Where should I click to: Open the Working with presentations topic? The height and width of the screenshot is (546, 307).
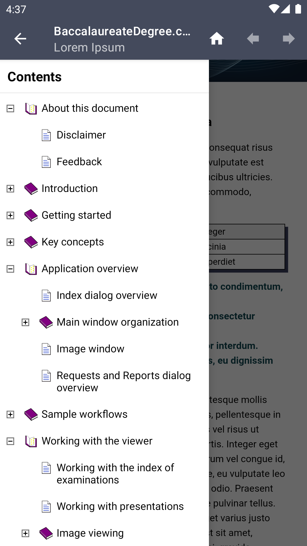point(120,506)
